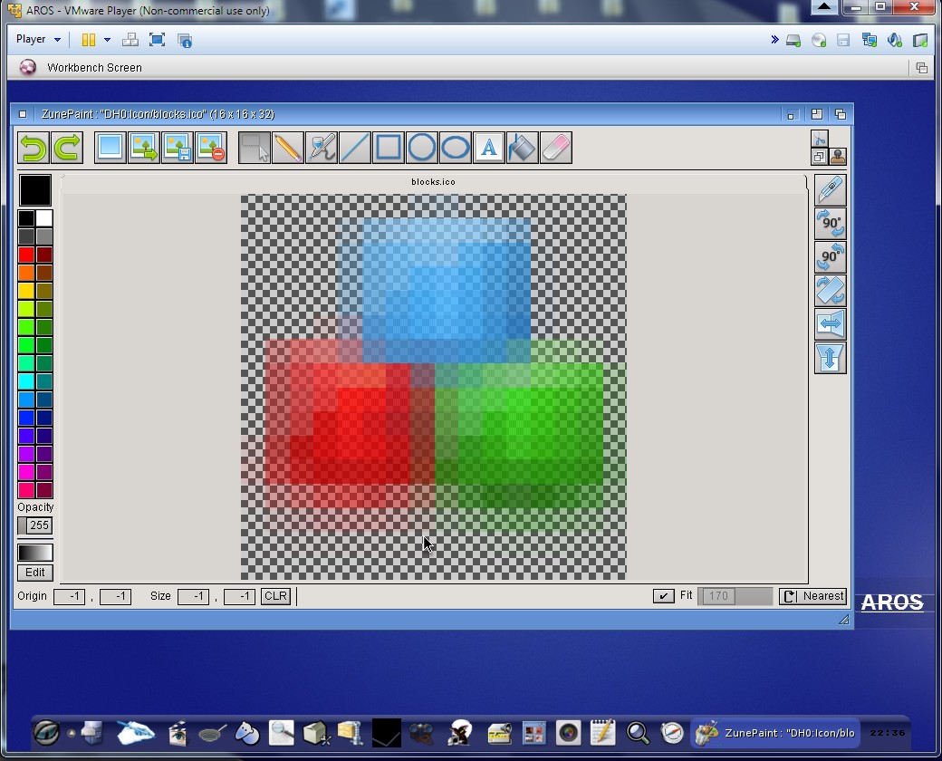The image size is (942, 761).
Task: Choose the paint bucket Fill tool
Action: [x=523, y=148]
